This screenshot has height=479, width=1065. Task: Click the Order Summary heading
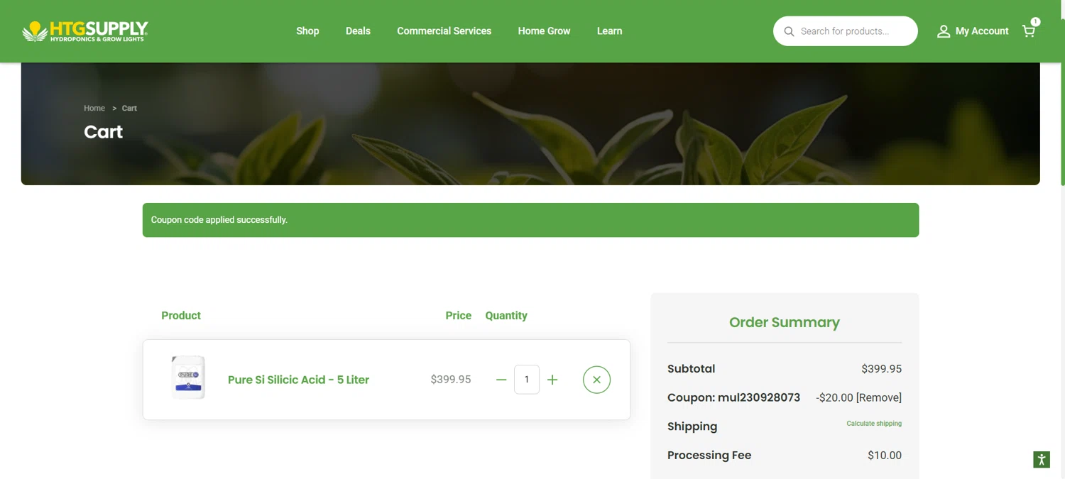click(x=785, y=322)
